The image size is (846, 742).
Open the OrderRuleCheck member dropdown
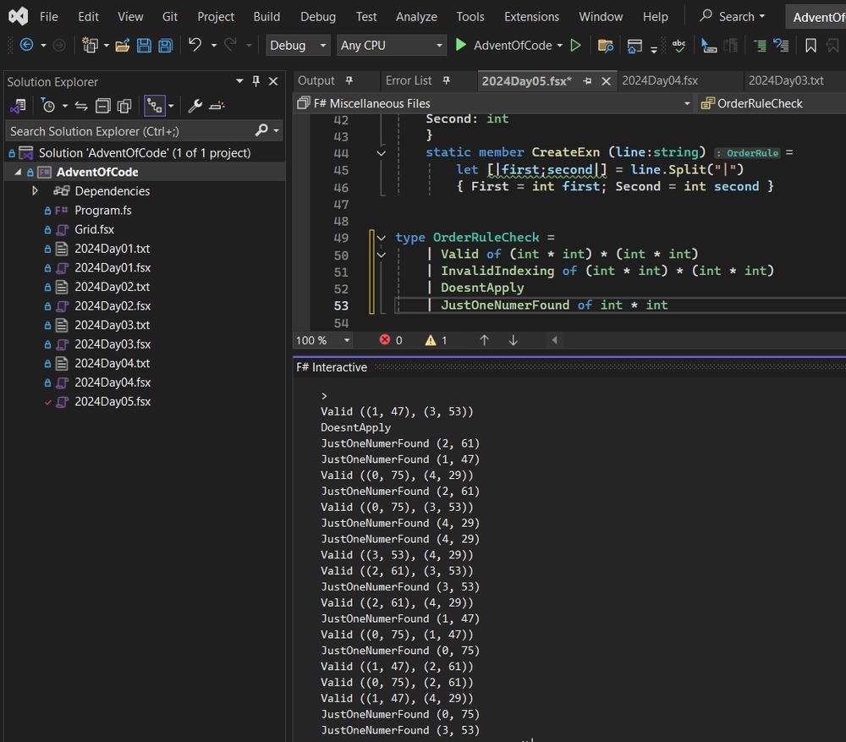click(x=772, y=103)
